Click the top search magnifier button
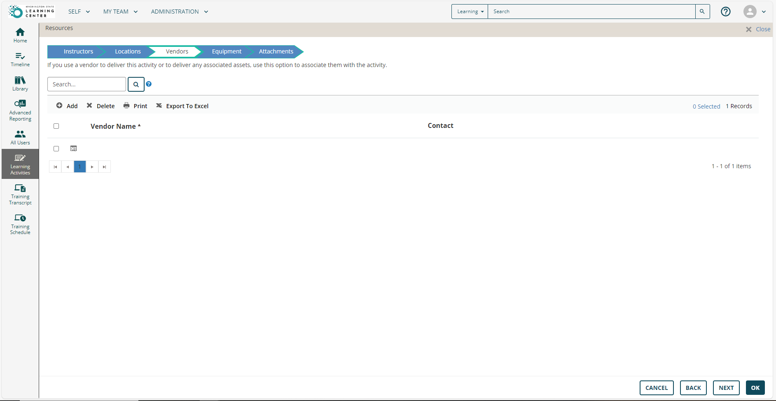This screenshot has height=401, width=776. (x=702, y=12)
